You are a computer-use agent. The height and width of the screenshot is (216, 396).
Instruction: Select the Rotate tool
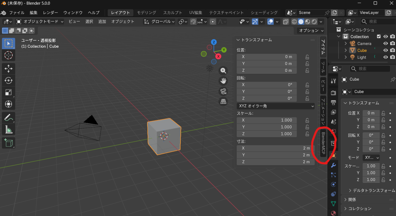(x=8, y=80)
